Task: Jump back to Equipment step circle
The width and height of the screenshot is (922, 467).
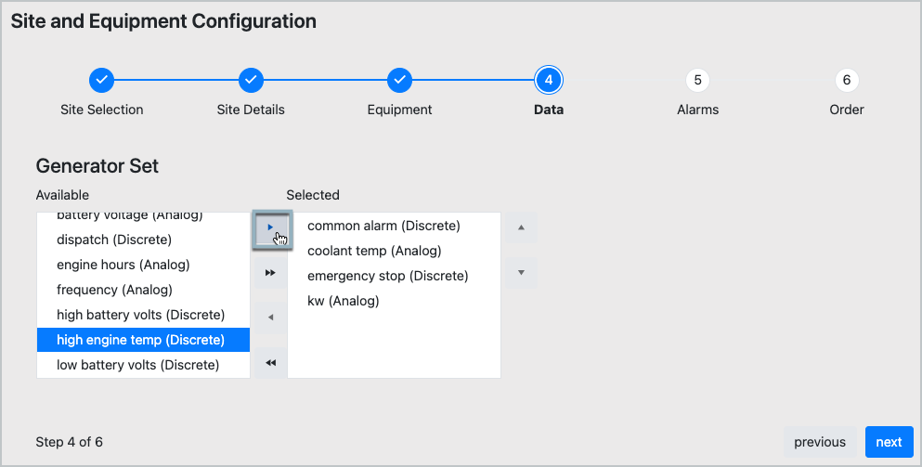Action: click(x=399, y=81)
